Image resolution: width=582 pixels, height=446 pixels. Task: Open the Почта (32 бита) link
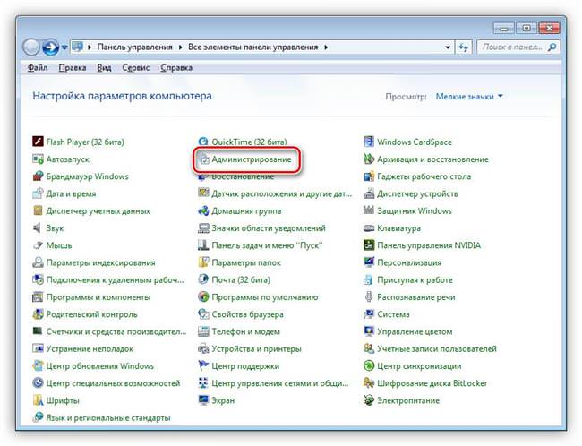(x=241, y=280)
